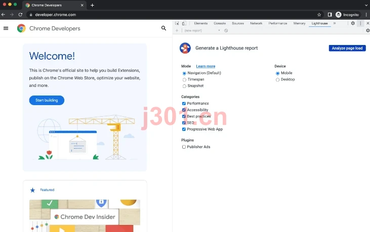Expand more DevTools tabs chevron

[335, 23]
